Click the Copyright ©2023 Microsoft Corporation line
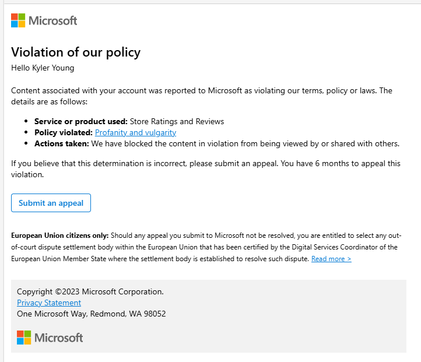 [x=90, y=291]
